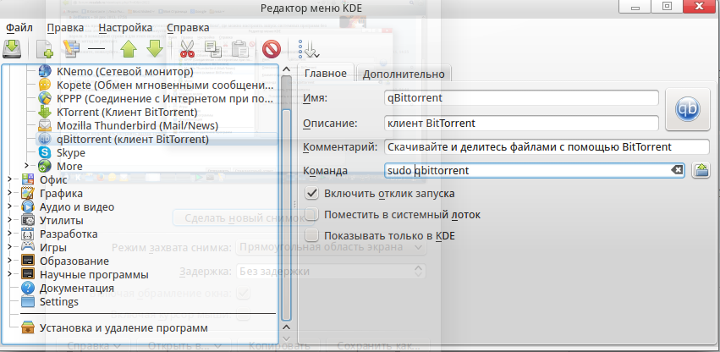
Task: Click the red Delete toolbar icon
Action: 271,49
